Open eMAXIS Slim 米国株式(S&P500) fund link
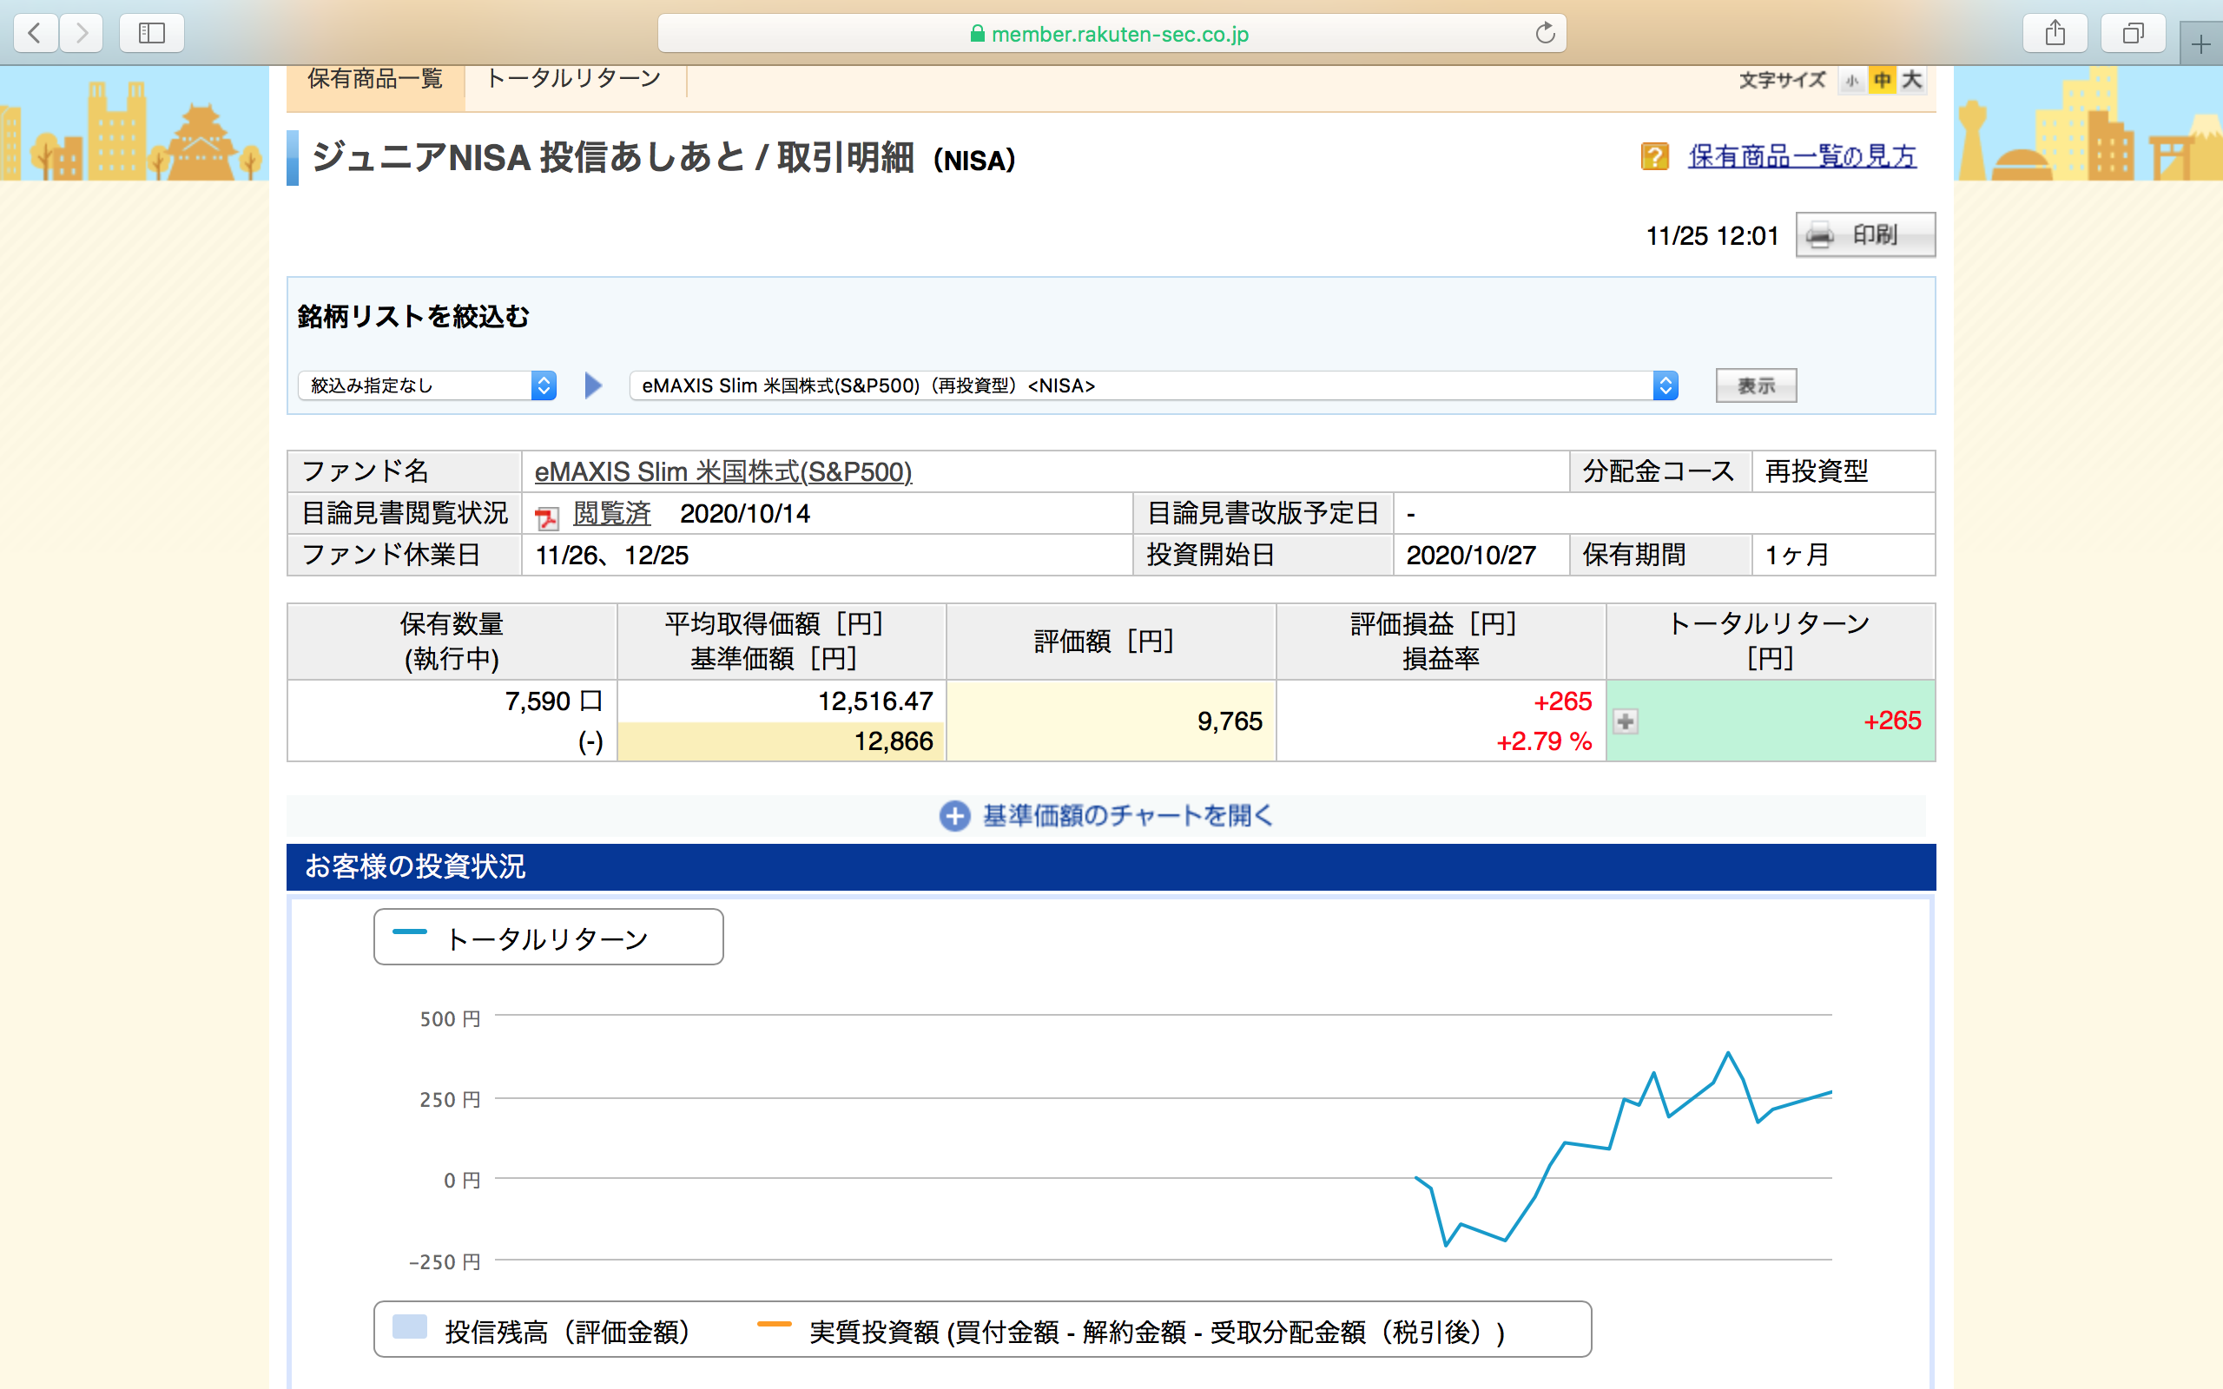 723,471
